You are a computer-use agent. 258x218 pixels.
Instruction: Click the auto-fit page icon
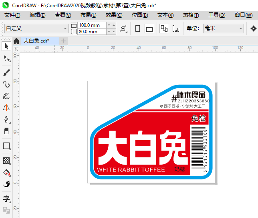click(123, 29)
